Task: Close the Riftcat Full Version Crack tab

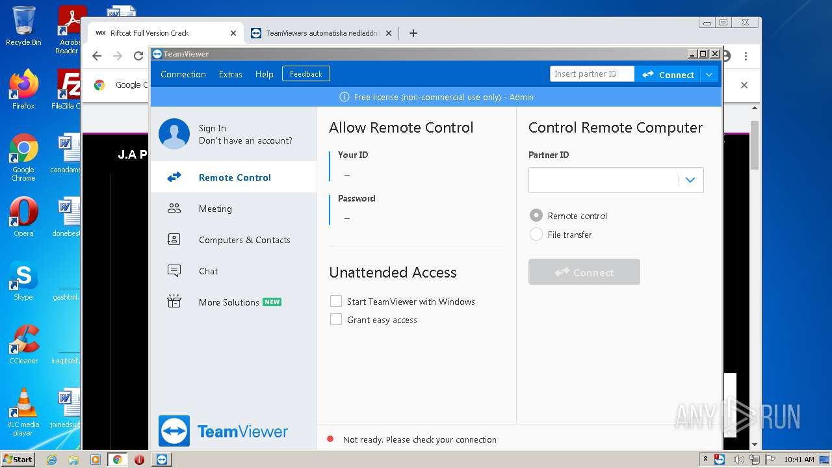Action: click(x=233, y=33)
